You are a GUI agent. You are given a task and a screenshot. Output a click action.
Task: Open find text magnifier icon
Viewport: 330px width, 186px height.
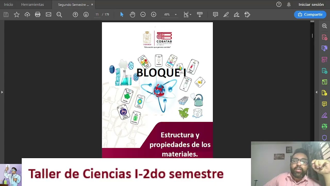pyautogui.click(x=59, y=14)
